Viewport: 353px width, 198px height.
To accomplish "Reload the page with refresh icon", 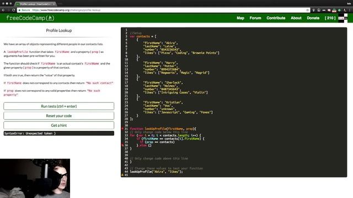I will point(13,10).
